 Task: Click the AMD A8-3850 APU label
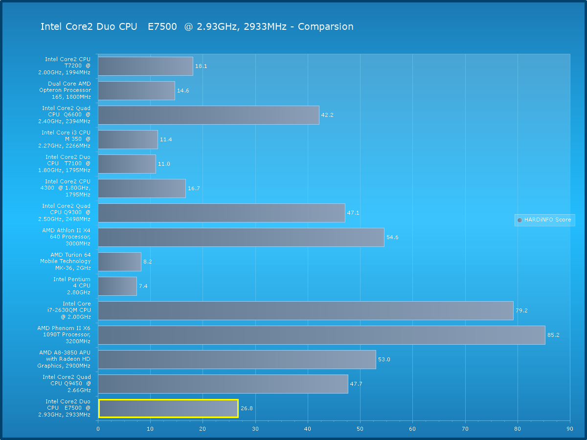coord(64,359)
